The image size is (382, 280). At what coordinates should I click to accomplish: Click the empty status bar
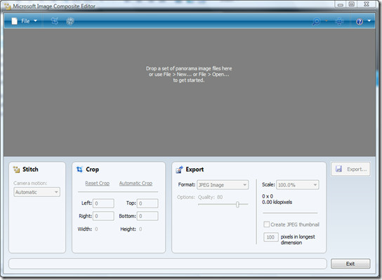coord(168,264)
